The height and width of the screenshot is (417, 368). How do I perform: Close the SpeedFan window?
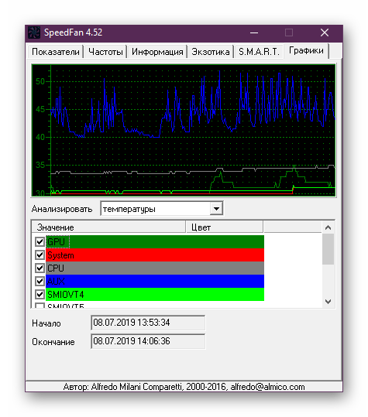[325, 32]
